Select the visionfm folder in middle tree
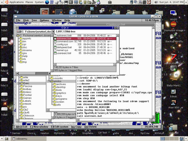The height and width of the screenshot is (141, 188). click(56, 78)
